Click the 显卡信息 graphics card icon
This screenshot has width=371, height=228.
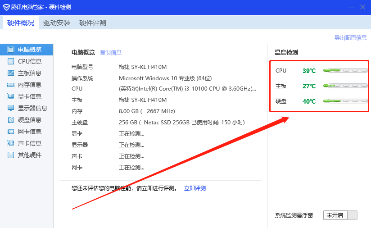coord(11,96)
